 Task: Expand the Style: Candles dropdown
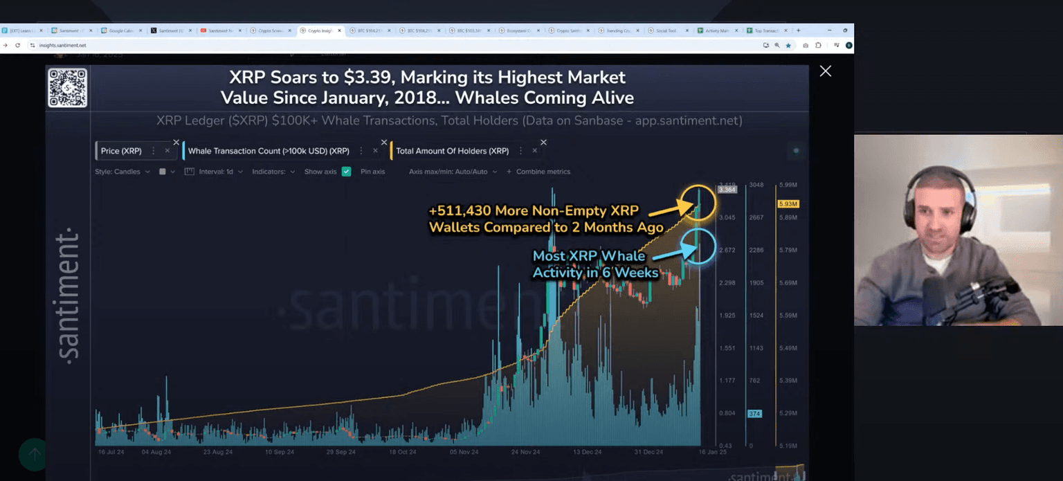coord(122,172)
